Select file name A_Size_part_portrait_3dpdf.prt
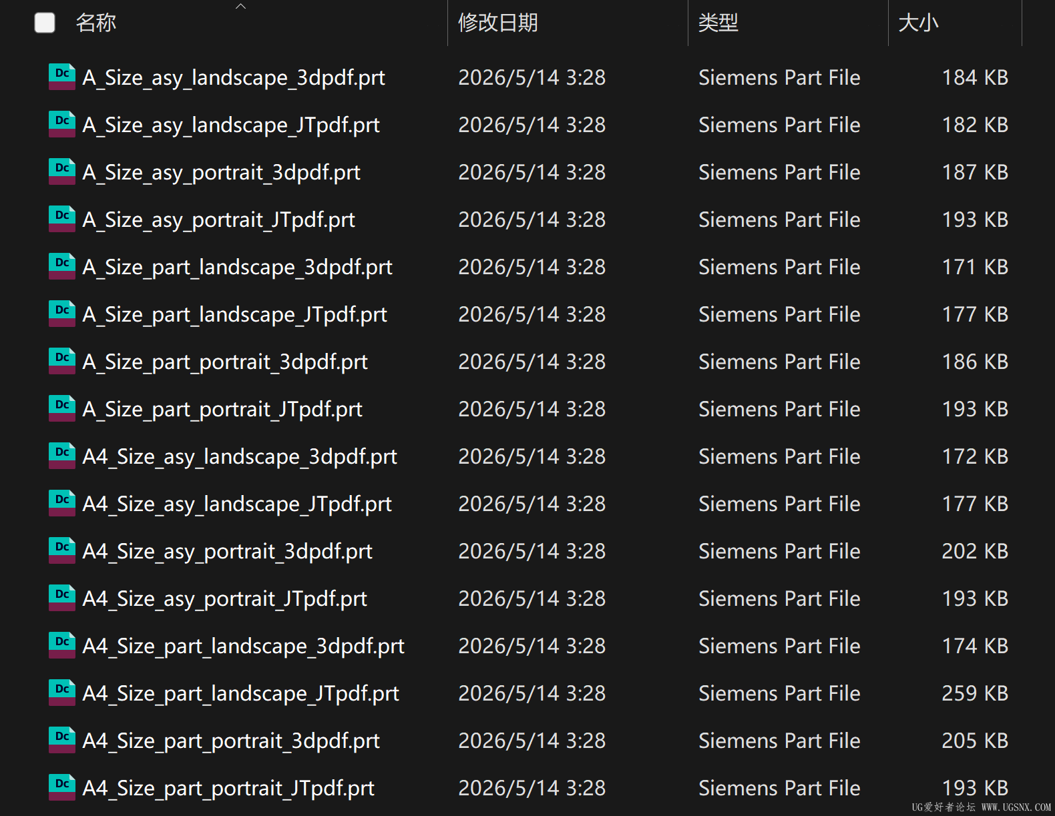This screenshot has height=816, width=1055. pos(225,362)
